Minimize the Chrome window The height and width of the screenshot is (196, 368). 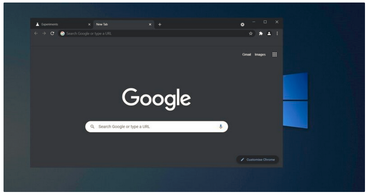tap(254, 22)
